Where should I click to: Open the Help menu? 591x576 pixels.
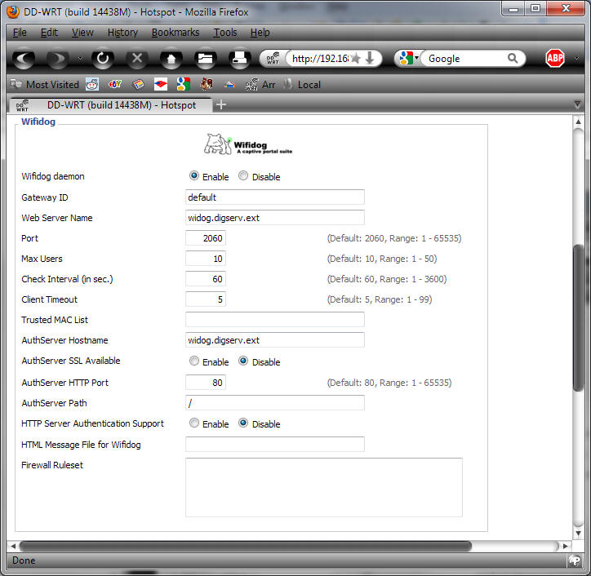[260, 33]
